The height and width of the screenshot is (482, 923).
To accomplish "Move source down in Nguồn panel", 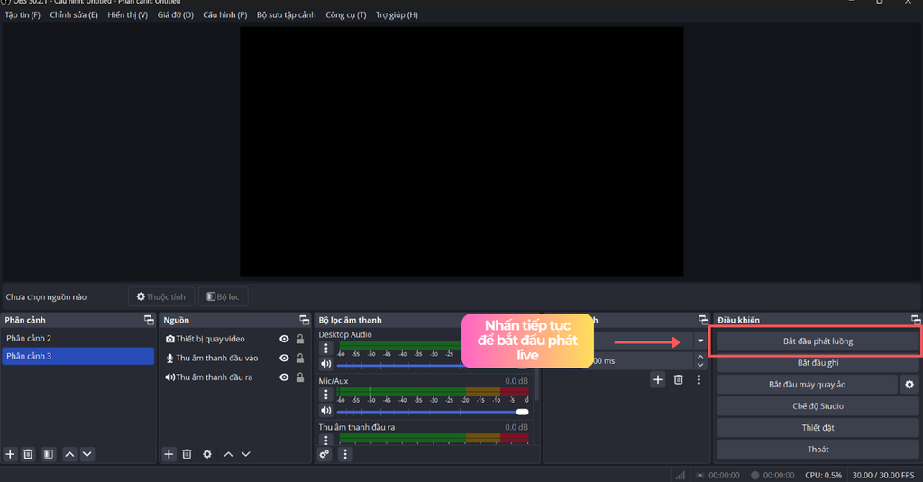I will [246, 454].
